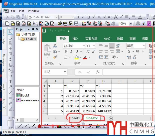Switch to the Sheet1 worksheet tab
The height and width of the screenshot is (136, 155).
(75, 118)
